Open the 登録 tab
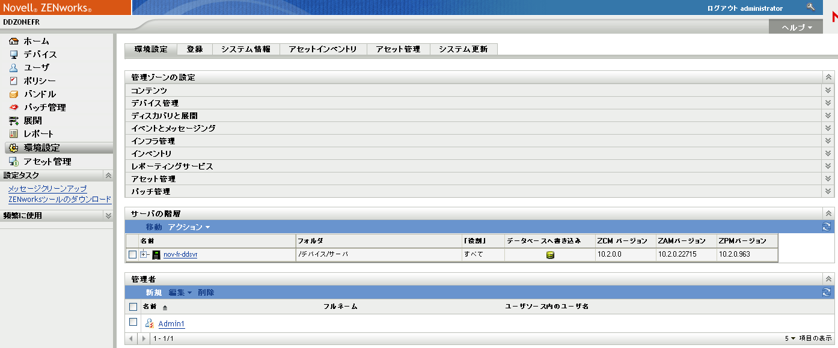Screen dimensions: 838x348 194,49
